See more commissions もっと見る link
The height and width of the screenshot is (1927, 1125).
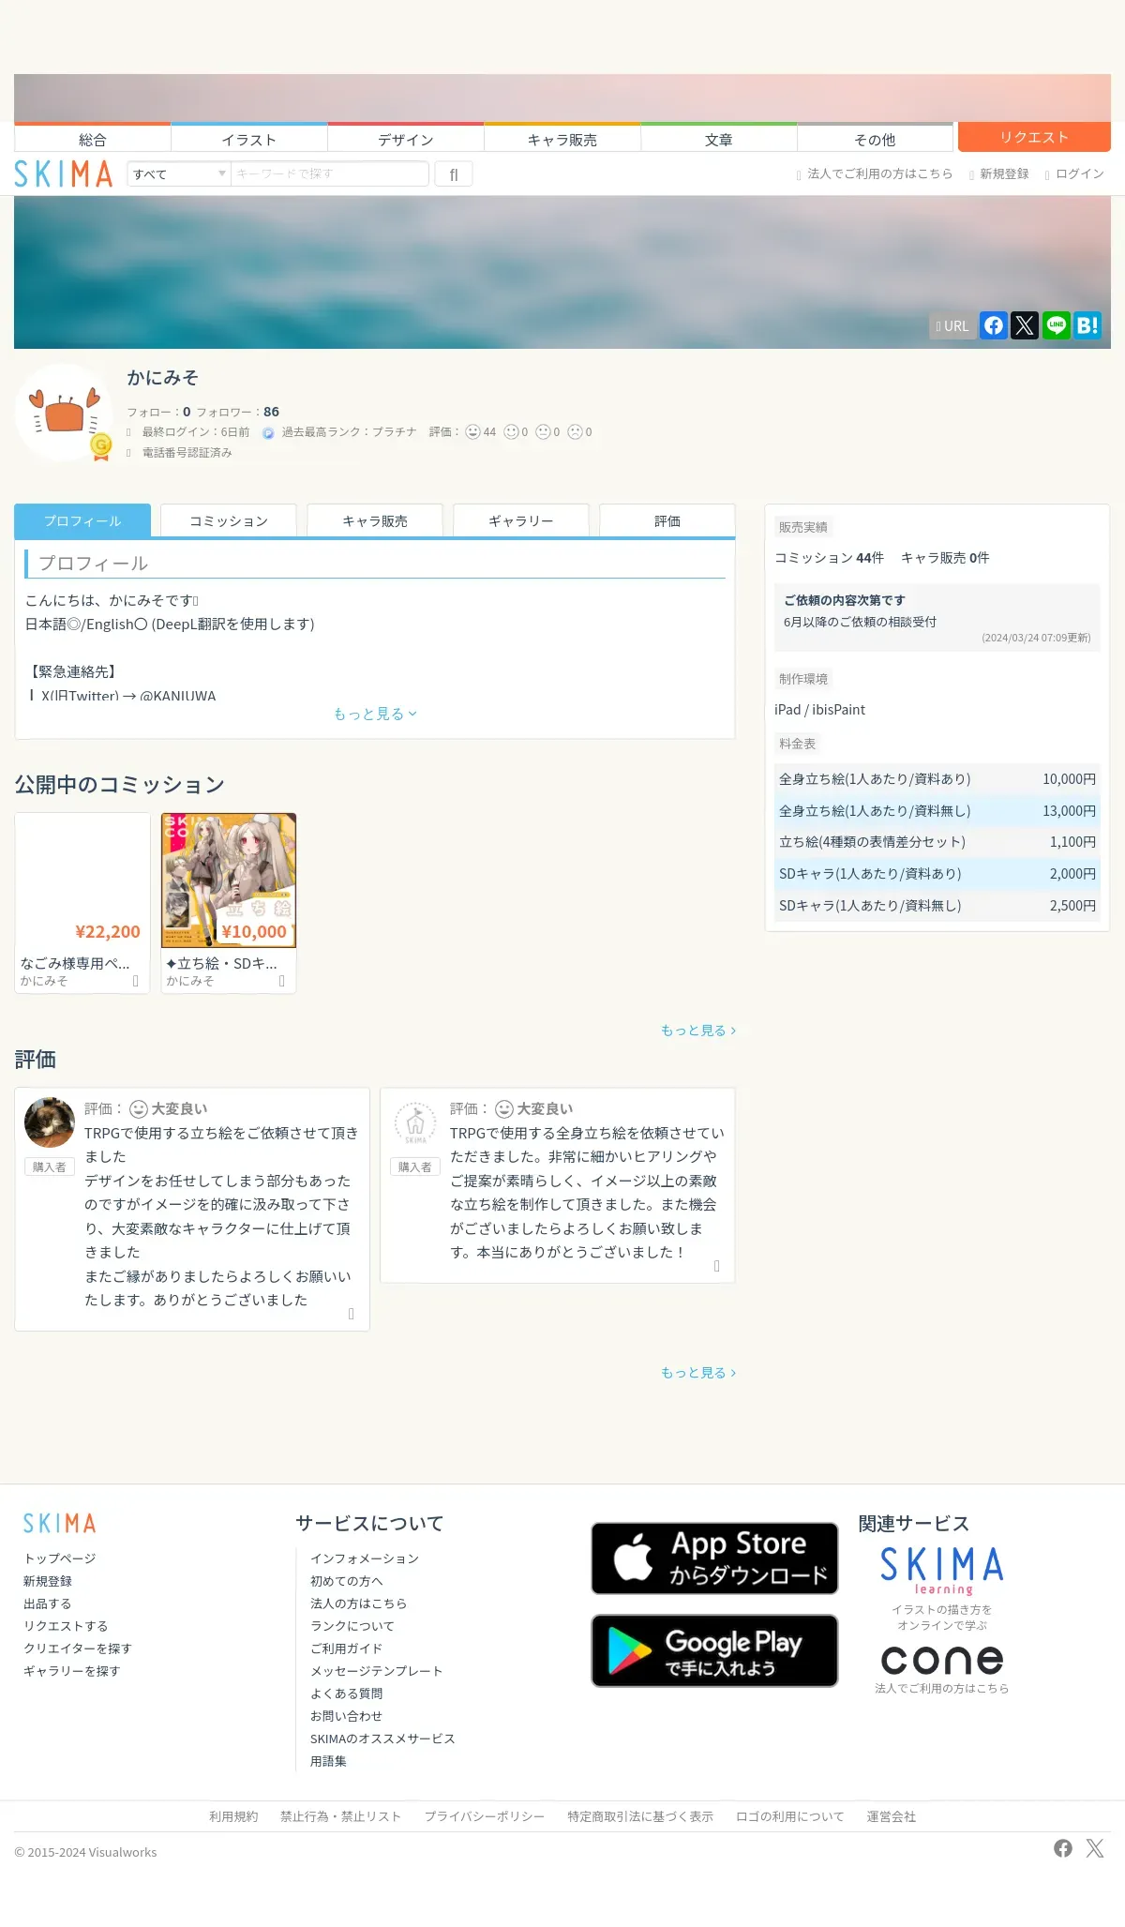point(698,1030)
